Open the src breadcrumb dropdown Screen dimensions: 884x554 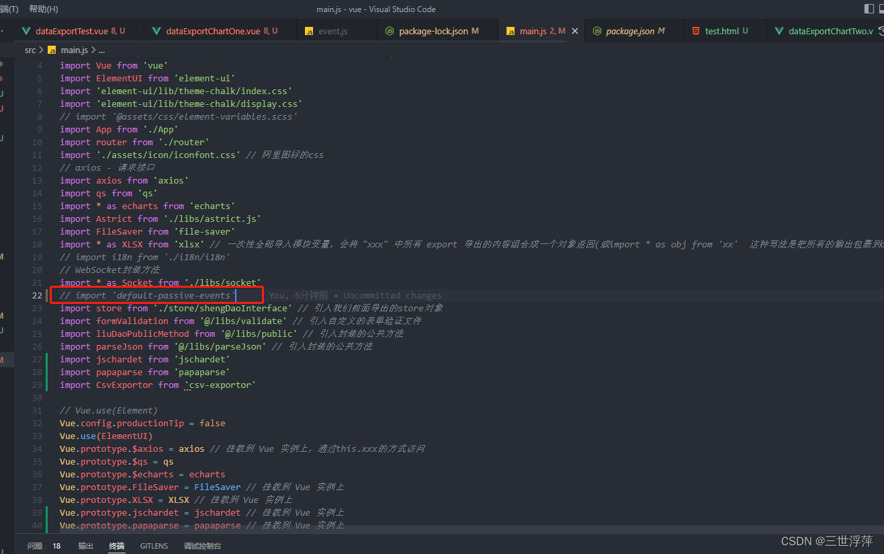[30, 49]
